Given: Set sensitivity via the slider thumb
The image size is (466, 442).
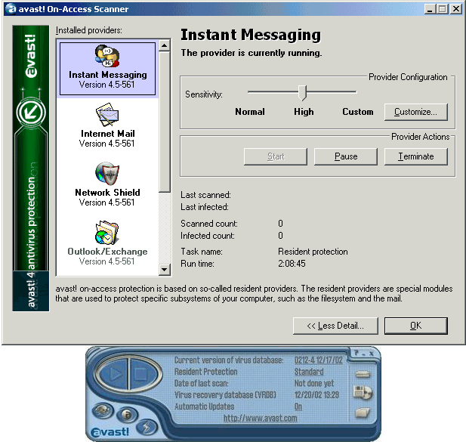Looking at the screenshot, I should coord(302,93).
